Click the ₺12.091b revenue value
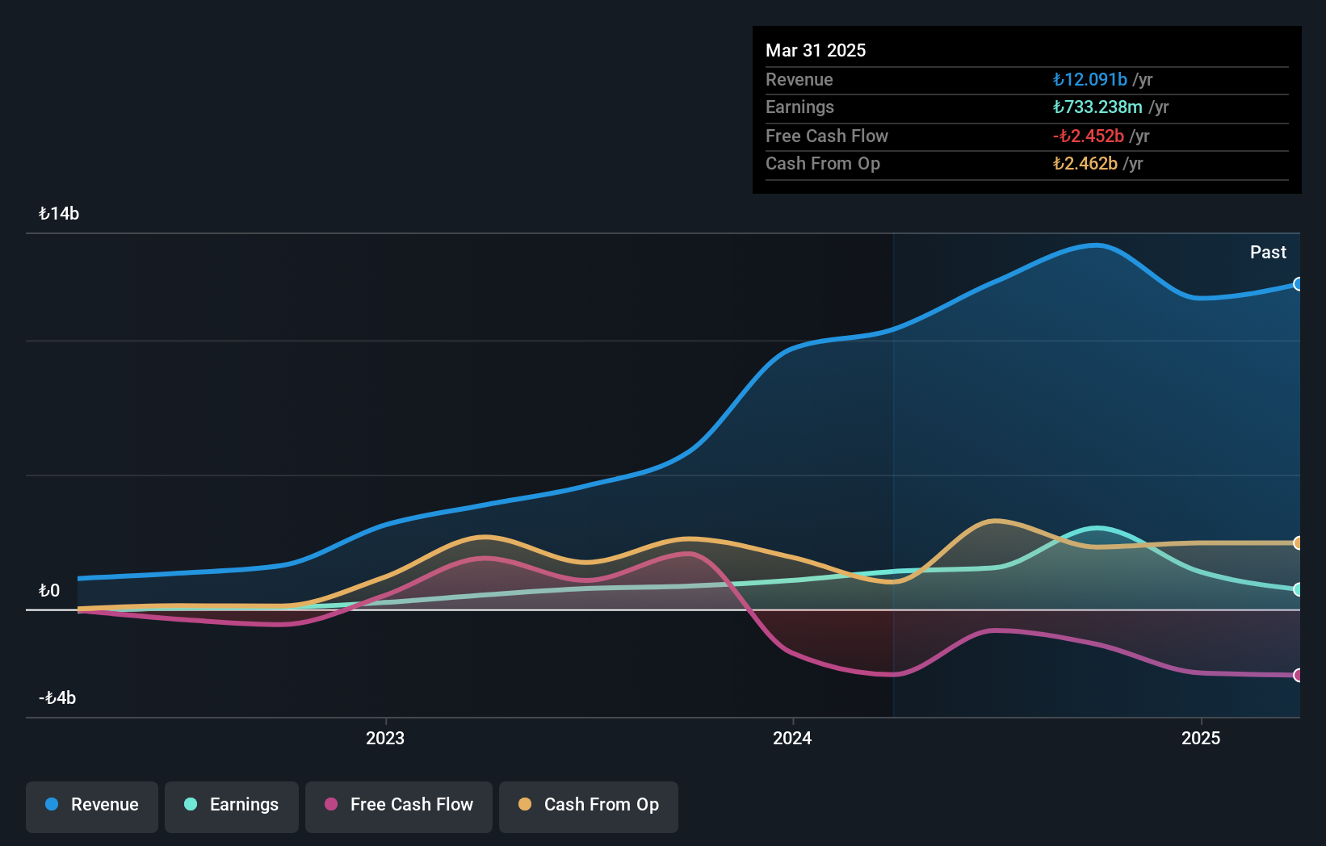The width and height of the screenshot is (1326, 846). 1090,80
